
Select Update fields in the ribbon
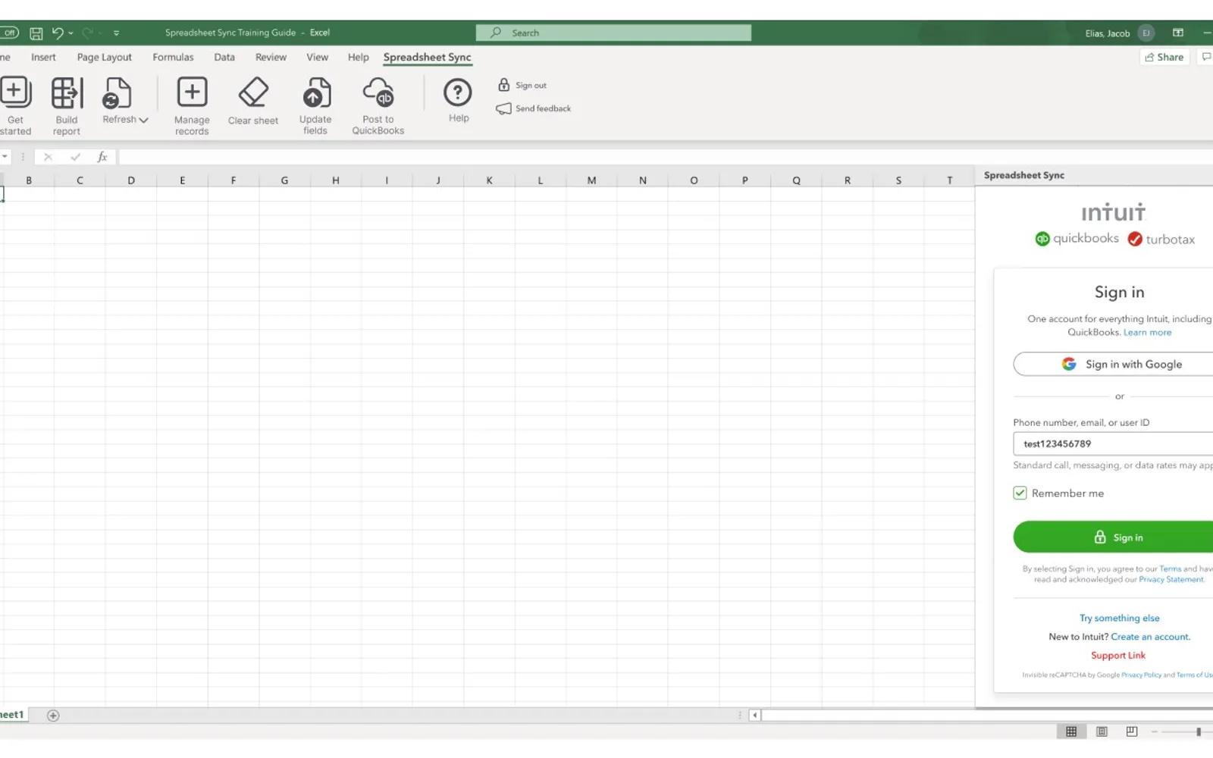pyautogui.click(x=315, y=105)
